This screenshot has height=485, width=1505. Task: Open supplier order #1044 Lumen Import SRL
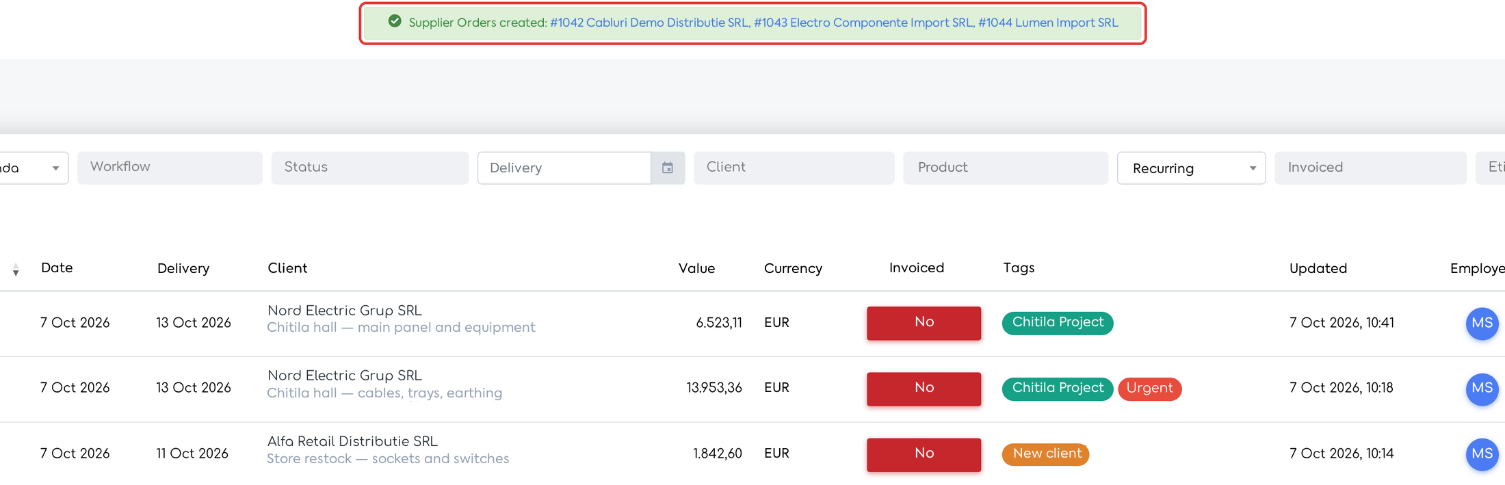1048,23
